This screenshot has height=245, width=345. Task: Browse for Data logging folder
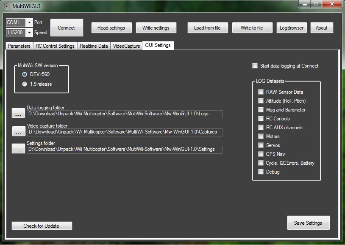click(x=18, y=113)
